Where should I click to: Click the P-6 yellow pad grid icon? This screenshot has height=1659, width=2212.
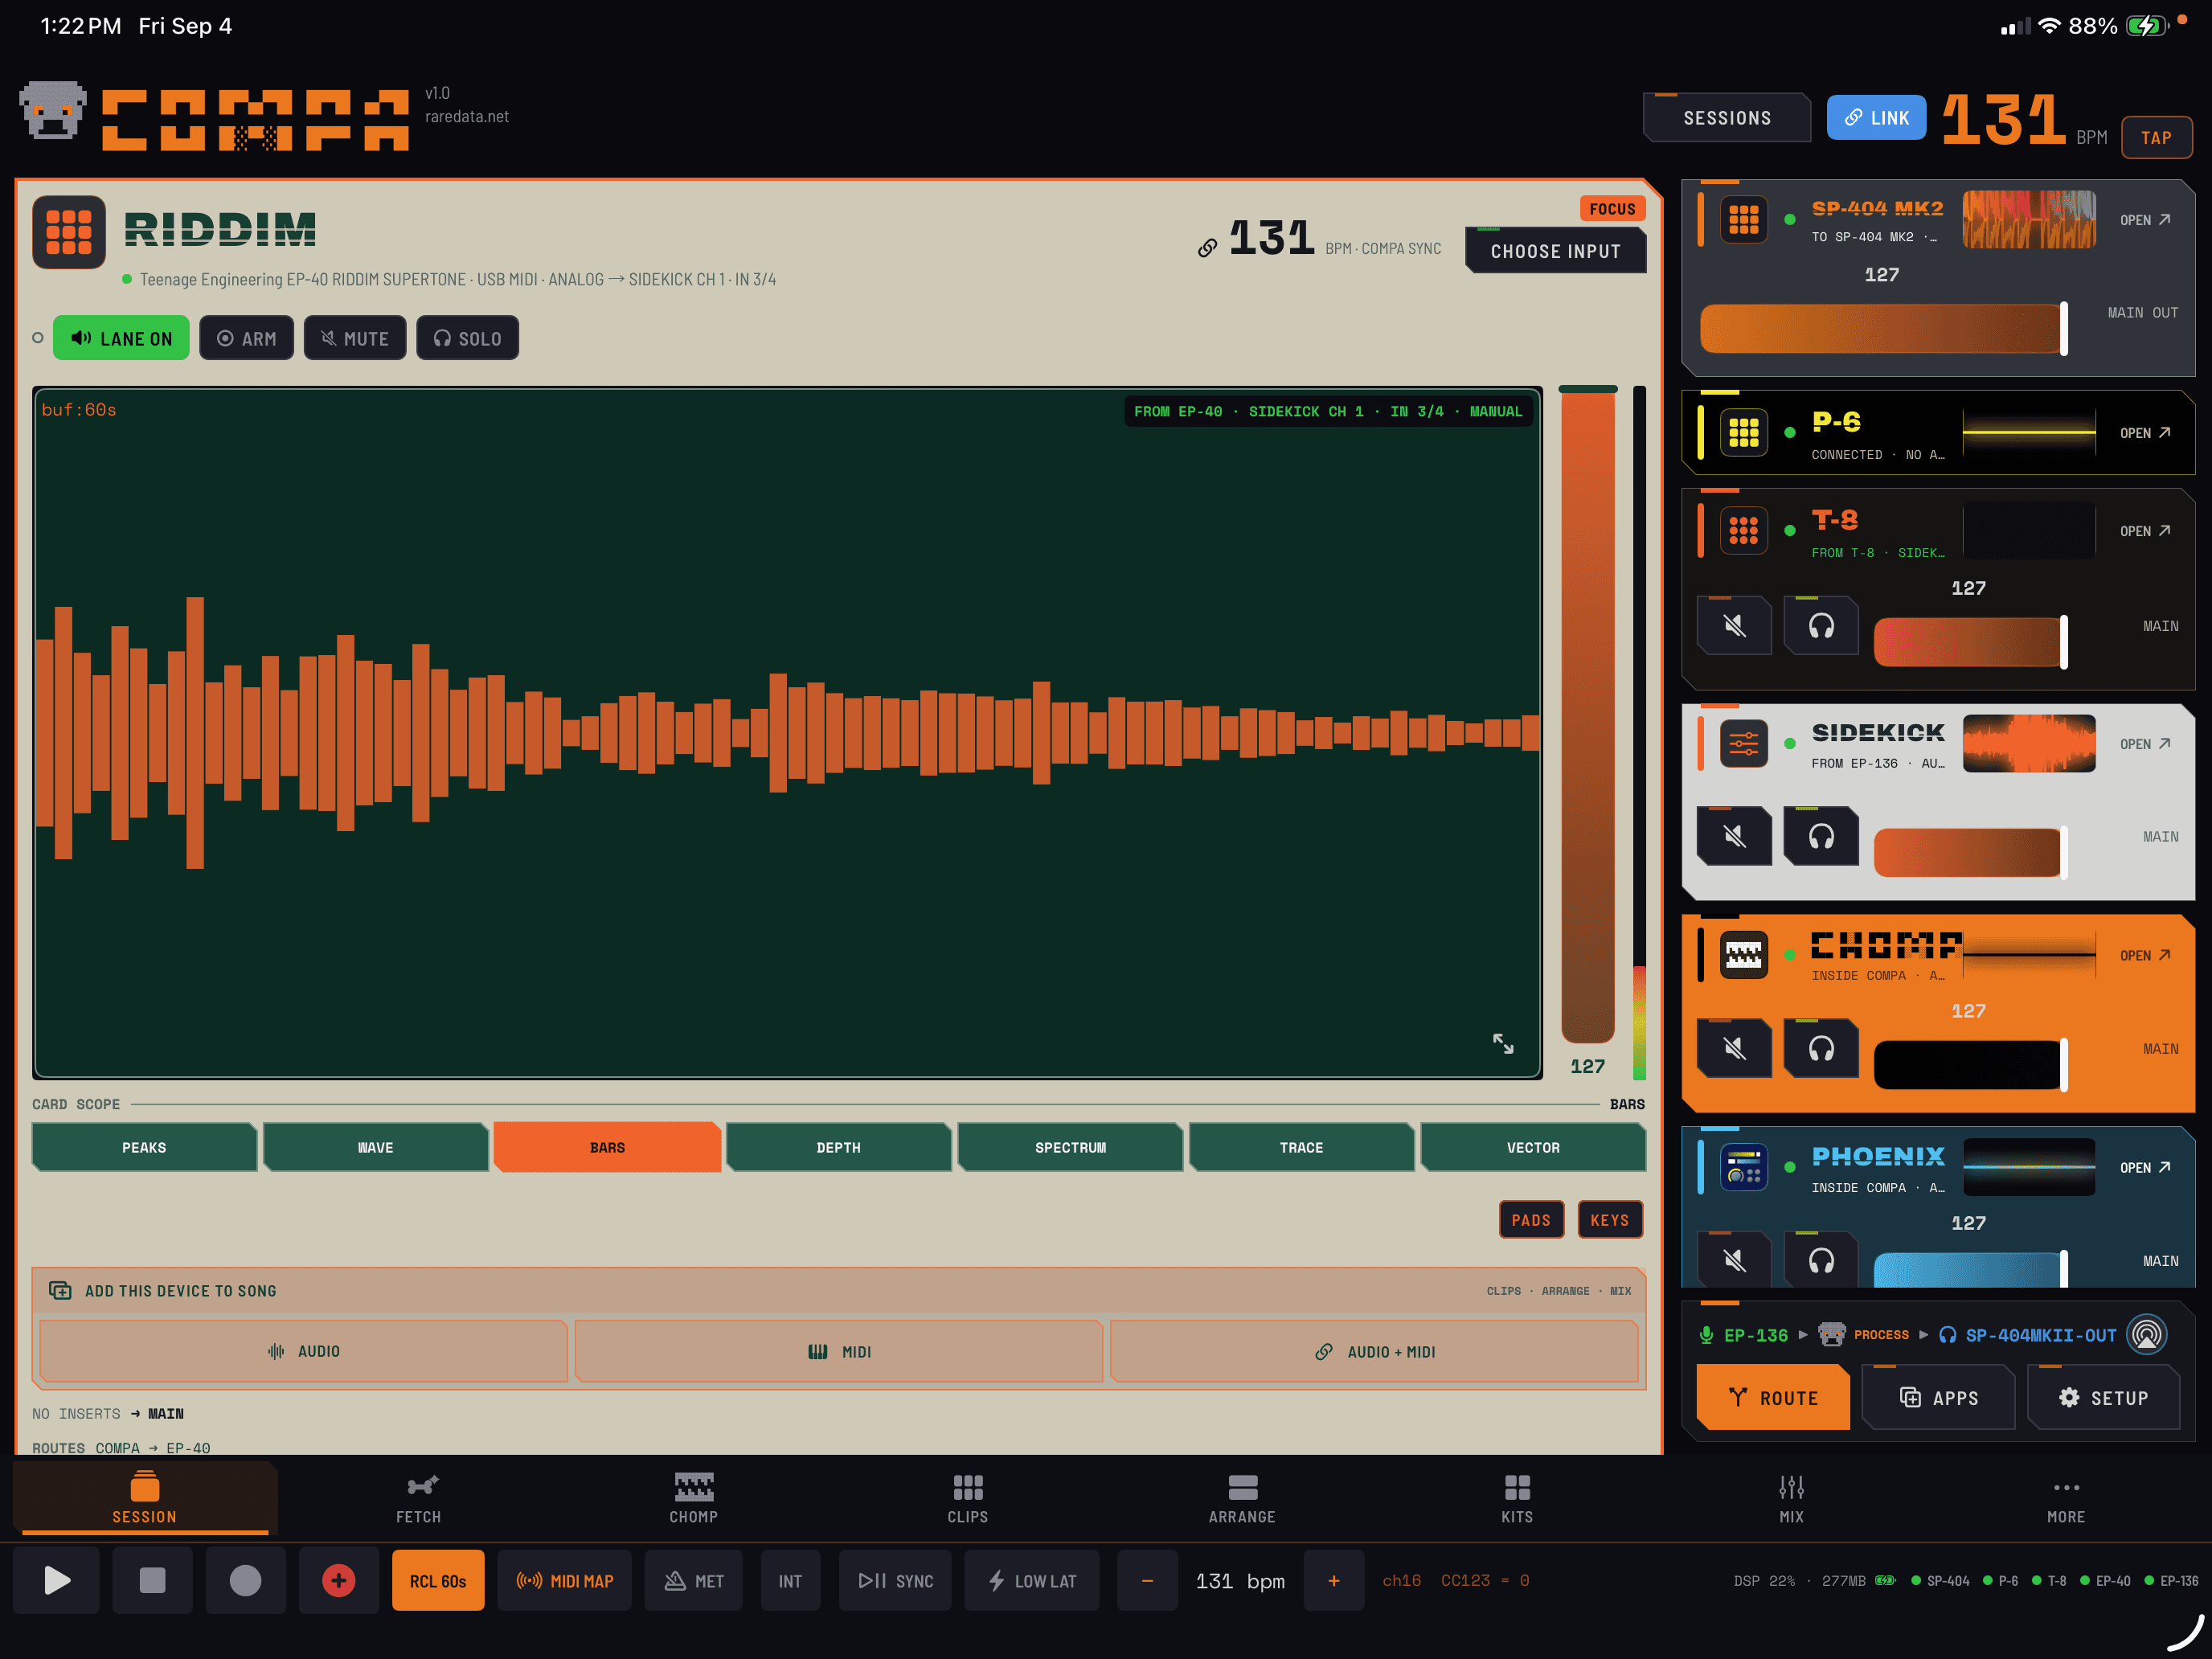(1743, 432)
